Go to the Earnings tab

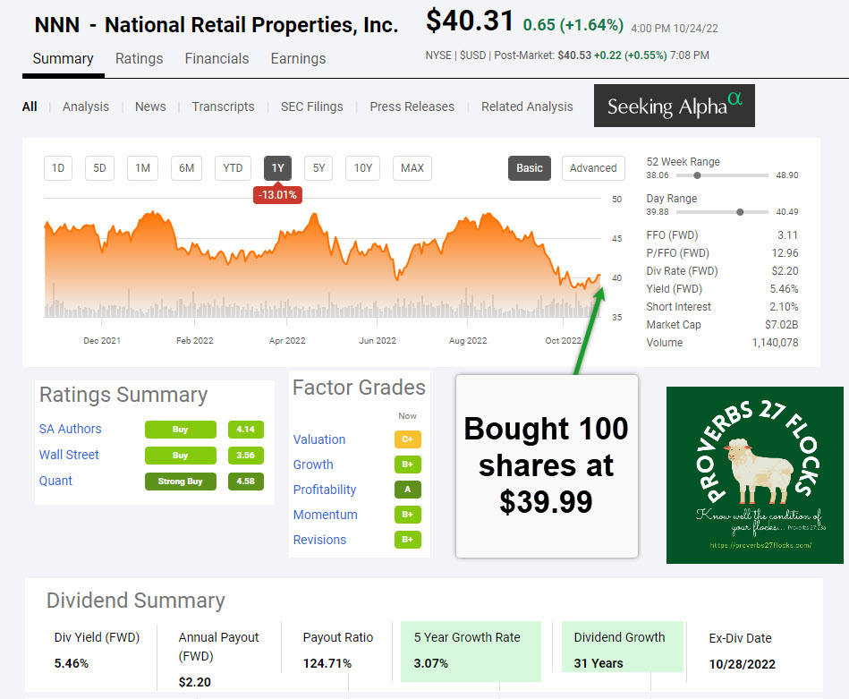point(298,58)
